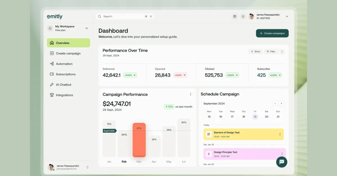Image resolution: width=337 pixels, height=176 pixels.
Task: Toggle the Opened metric change indicator
Action: (x=180, y=75)
